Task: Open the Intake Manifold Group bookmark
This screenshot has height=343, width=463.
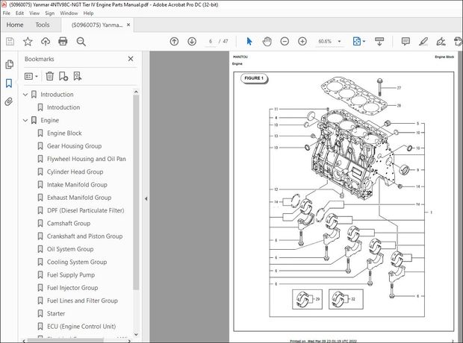Action: coord(77,185)
